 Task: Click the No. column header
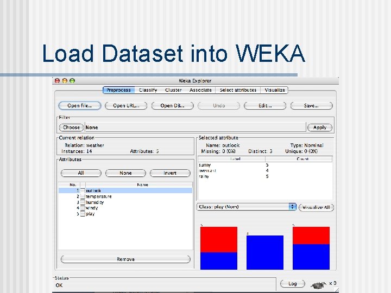(70, 184)
